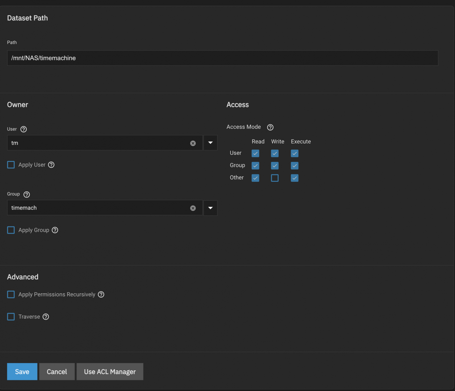Toggle User Write permission
Screen dimensions: 455x391
(275, 153)
